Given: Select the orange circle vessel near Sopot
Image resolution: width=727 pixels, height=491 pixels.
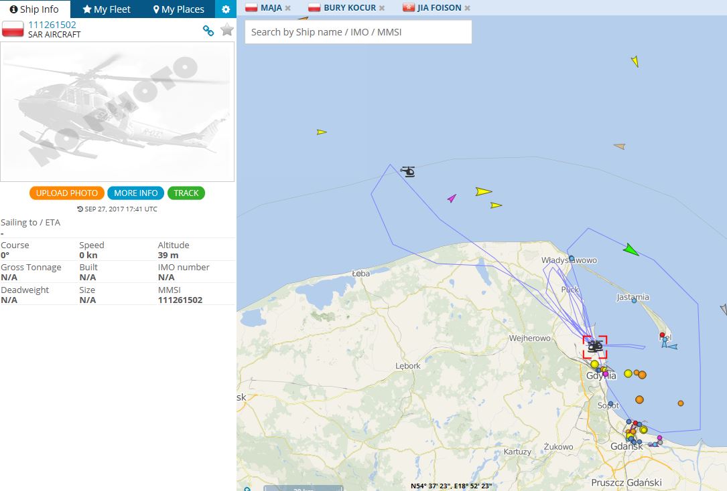Looking at the screenshot, I should [x=639, y=399].
